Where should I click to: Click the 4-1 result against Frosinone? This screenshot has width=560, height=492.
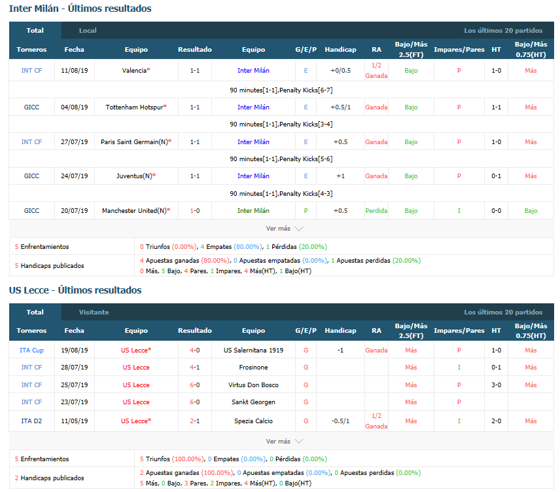(195, 368)
